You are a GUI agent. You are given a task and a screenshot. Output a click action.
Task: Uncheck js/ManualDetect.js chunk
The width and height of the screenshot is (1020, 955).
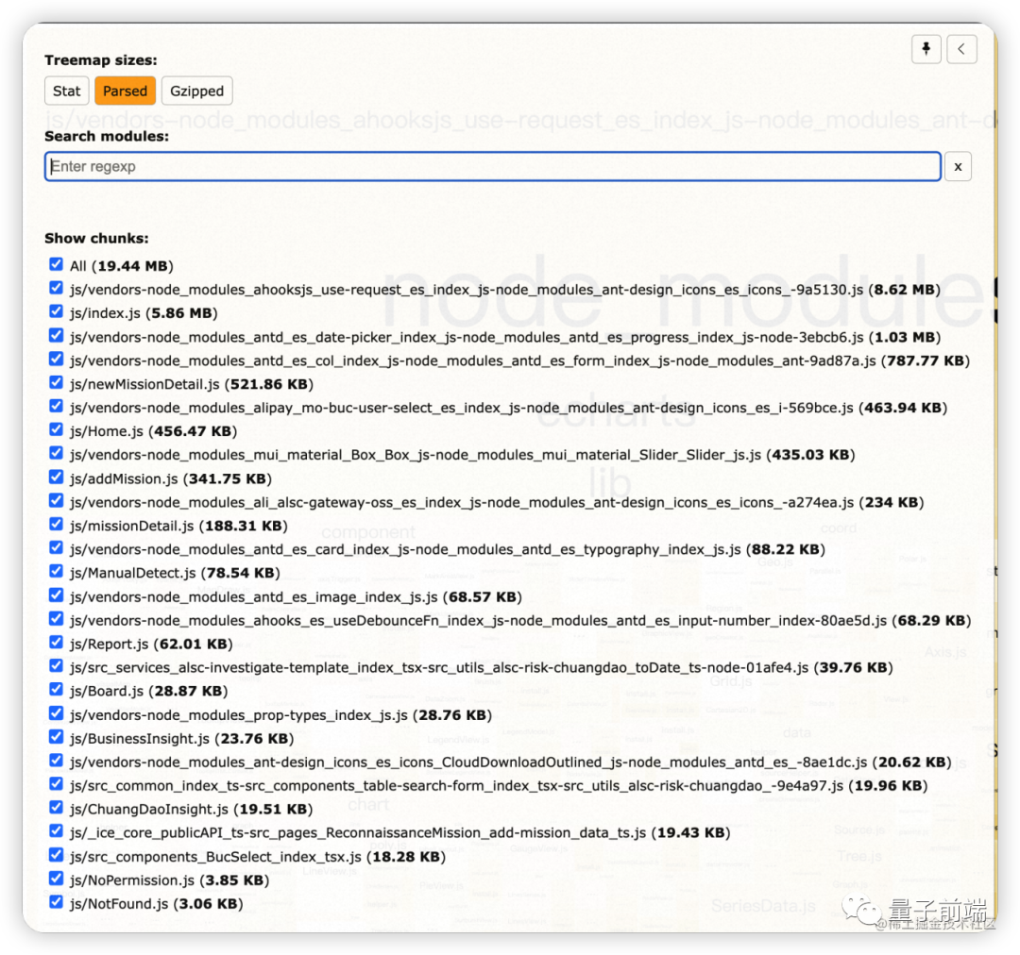coord(57,572)
